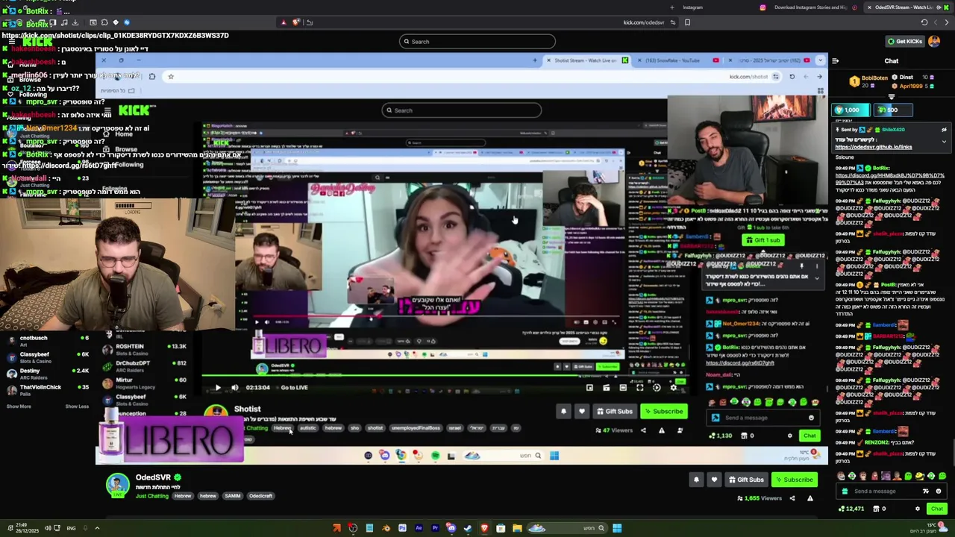This screenshot has width=955, height=537.
Task: Mute the inner Shotist video volume icon
Action: 235,387
